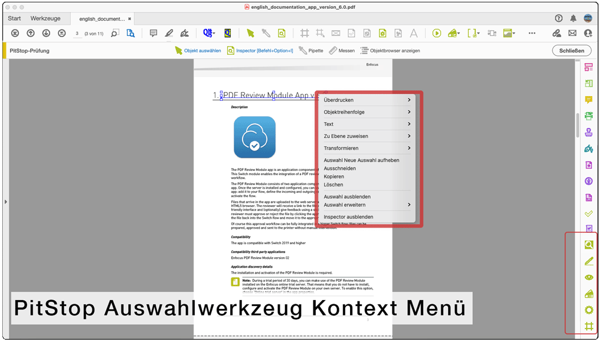Viewport: 602px width, 342px height.
Task: Click the greyed envelope icon in toolbar
Action: (x=336, y=34)
